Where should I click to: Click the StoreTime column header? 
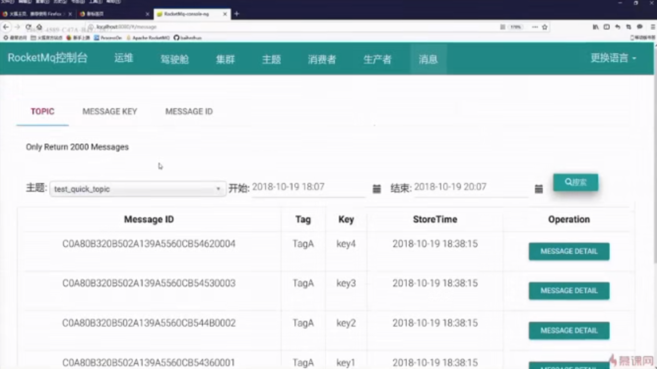(435, 219)
